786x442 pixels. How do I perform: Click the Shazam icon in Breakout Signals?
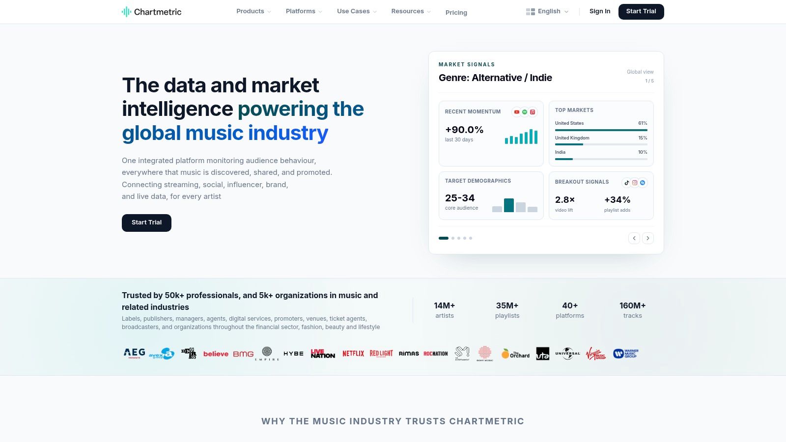(x=643, y=183)
